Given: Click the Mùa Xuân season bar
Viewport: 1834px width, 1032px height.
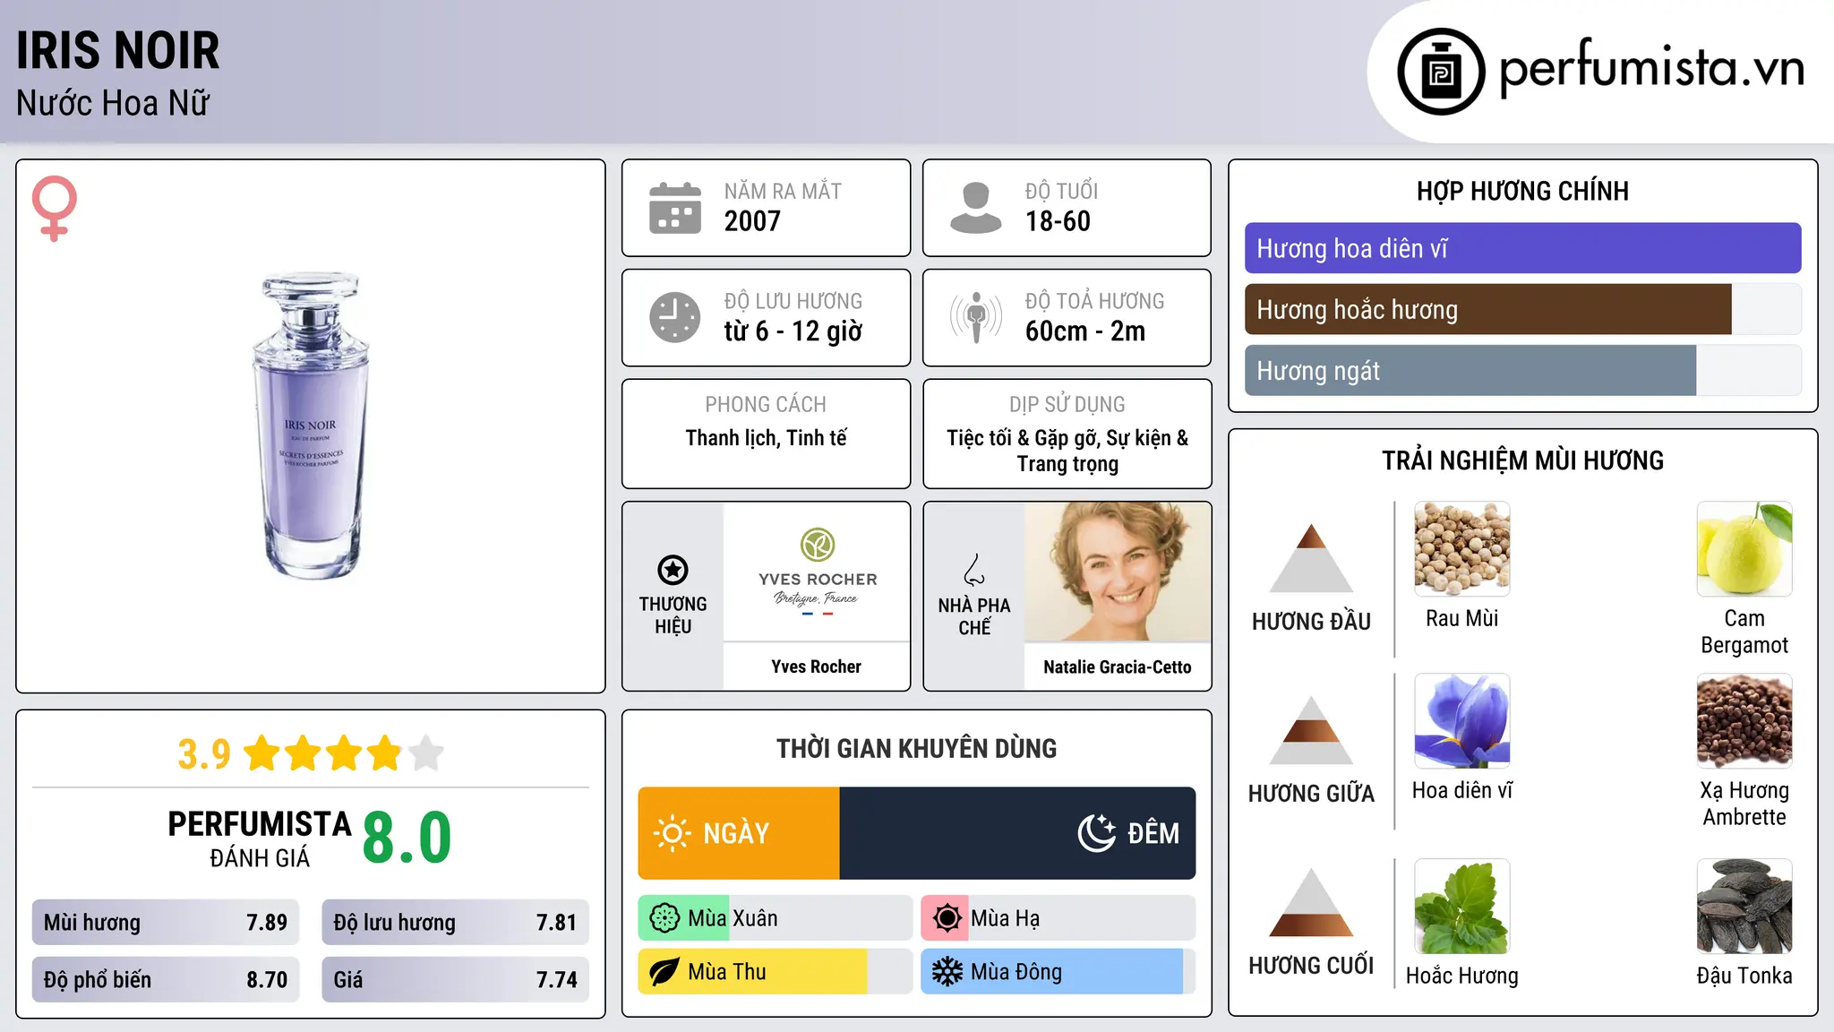Looking at the screenshot, I should coord(776,918).
